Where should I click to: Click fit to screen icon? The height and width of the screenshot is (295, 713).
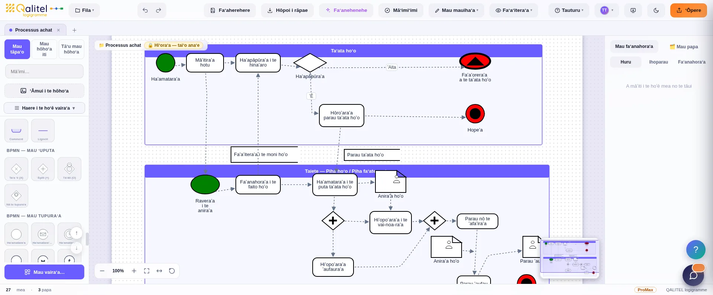(147, 271)
